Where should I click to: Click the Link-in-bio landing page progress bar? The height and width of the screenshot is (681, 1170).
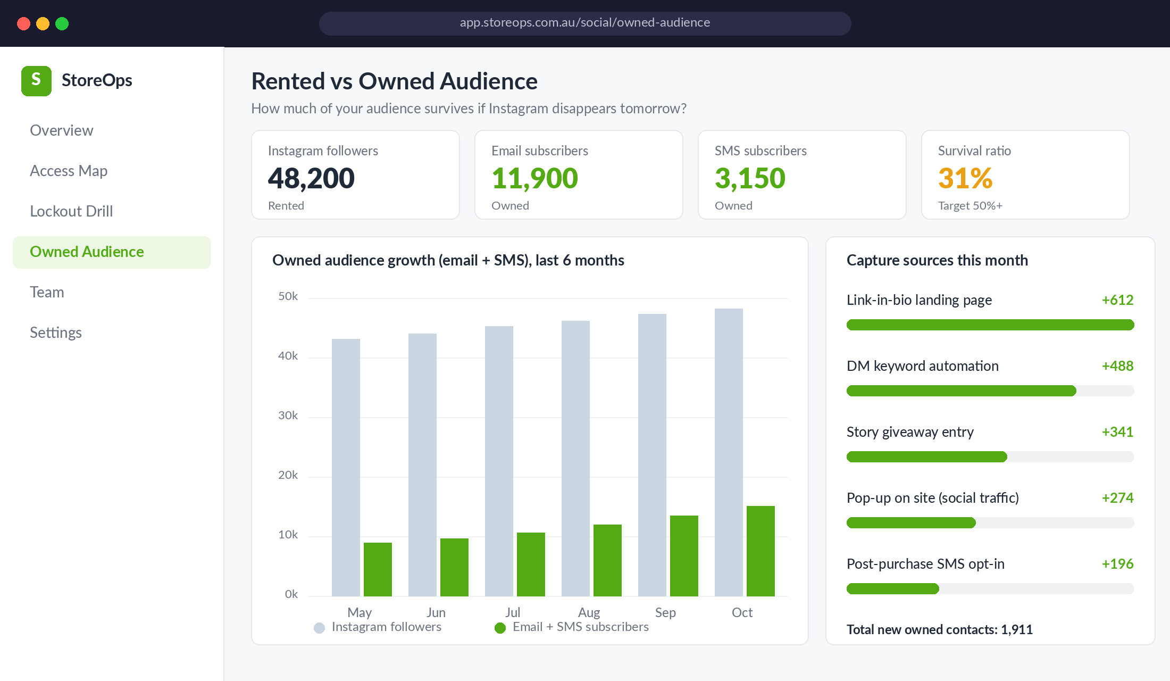[x=990, y=325]
